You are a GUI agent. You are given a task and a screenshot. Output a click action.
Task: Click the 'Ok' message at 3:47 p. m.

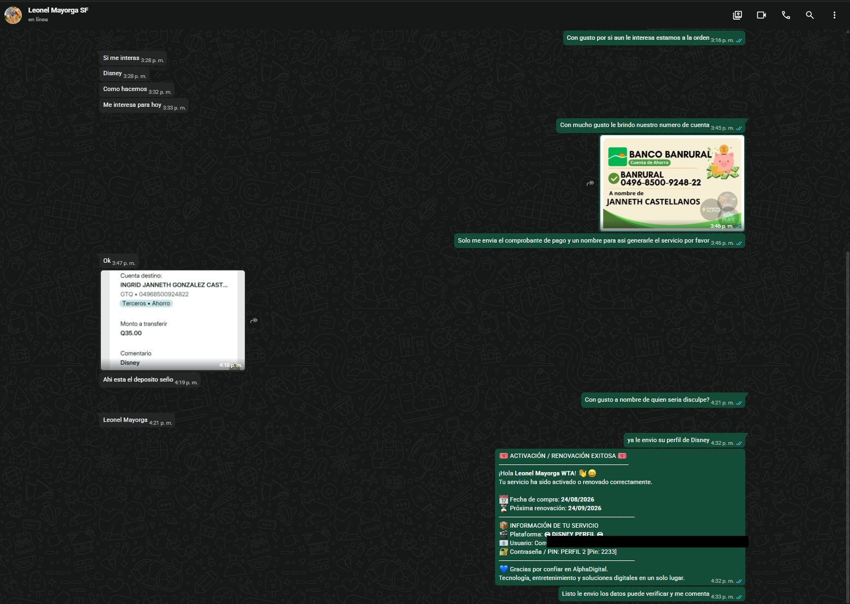(119, 261)
